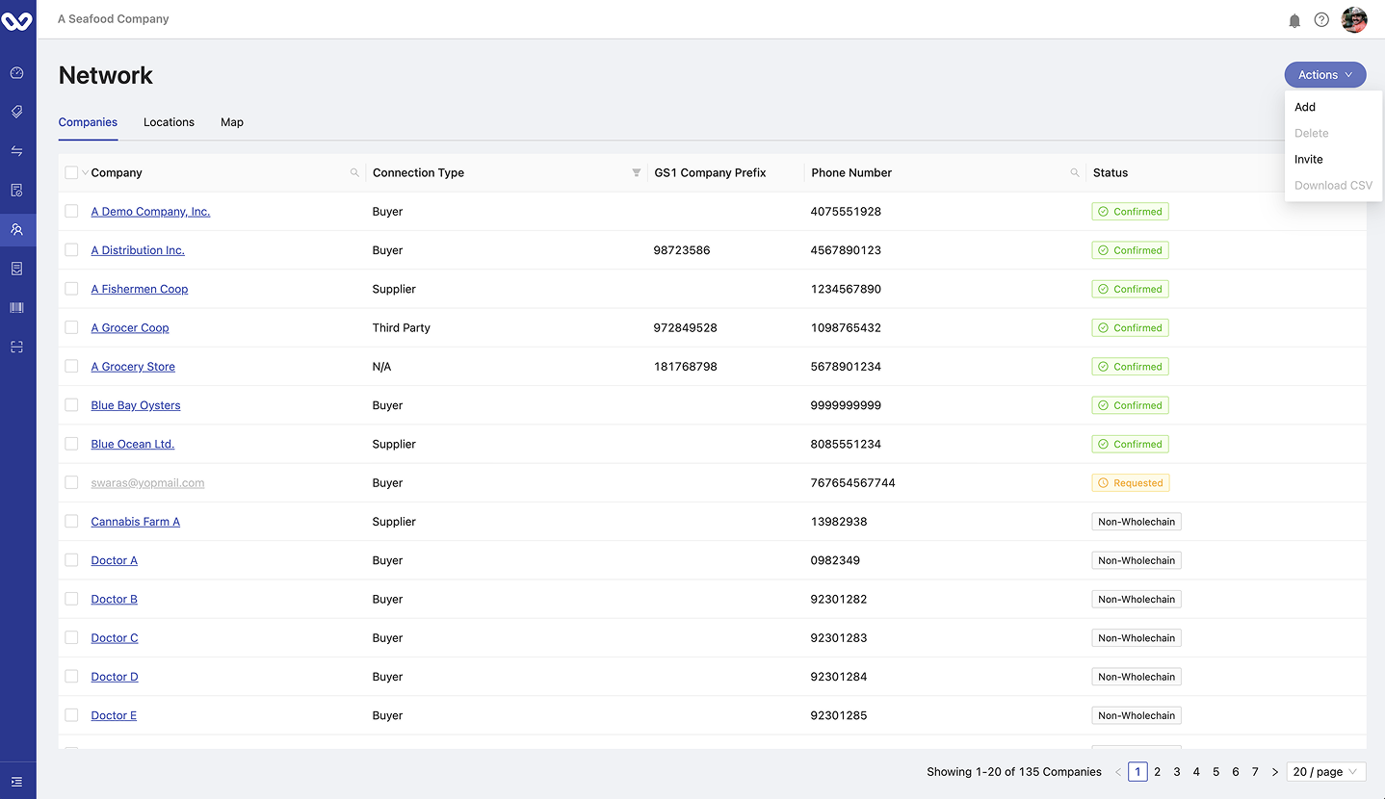1385x799 pixels.
Task: Open the 20 / page size dropdown
Action: [x=1325, y=772]
